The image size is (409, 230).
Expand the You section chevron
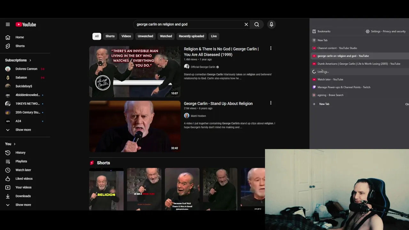[14, 144]
